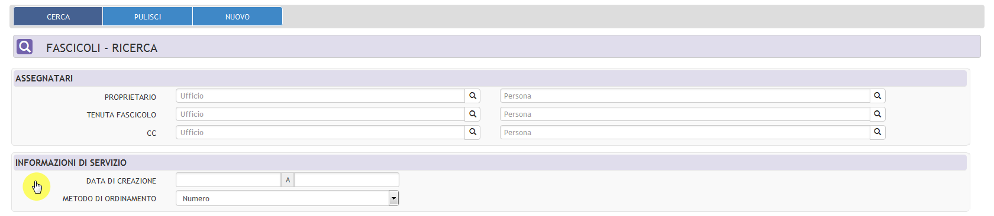Screen dimensions: 994x216
Task: Open lookup for Tenuta Fascicolo Persona
Action: pos(877,114)
